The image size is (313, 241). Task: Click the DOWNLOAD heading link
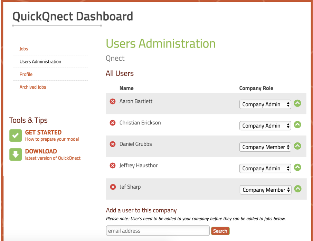[x=41, y=151]
